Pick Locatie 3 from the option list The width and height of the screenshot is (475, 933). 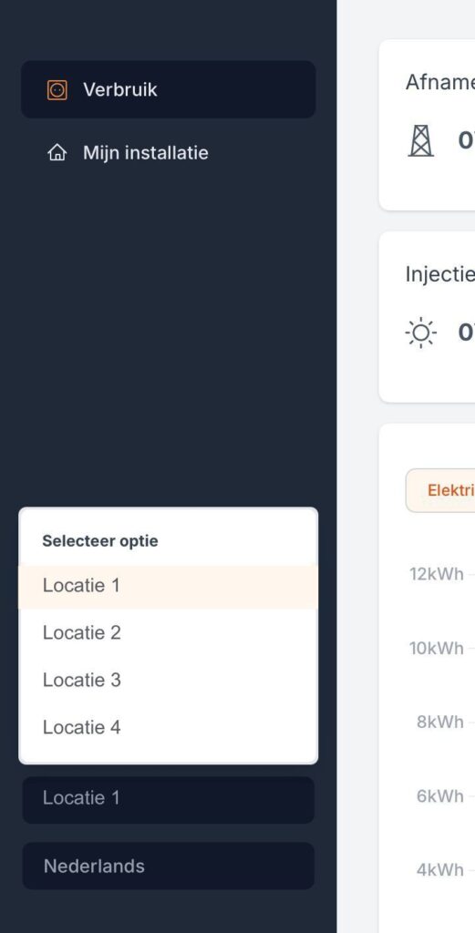pyautogui.click(x=169, y=680)
